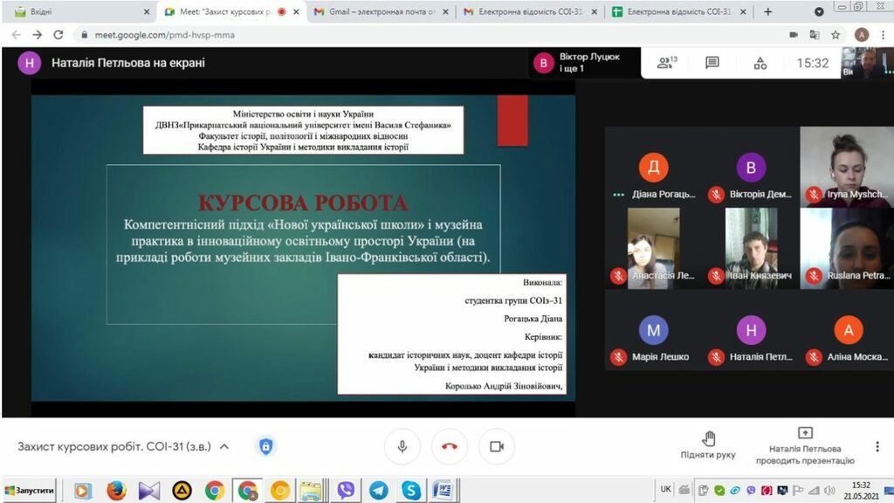Open Meet's three-dot more options menu
The image size is (894, 503).
[x=877, y=446]
